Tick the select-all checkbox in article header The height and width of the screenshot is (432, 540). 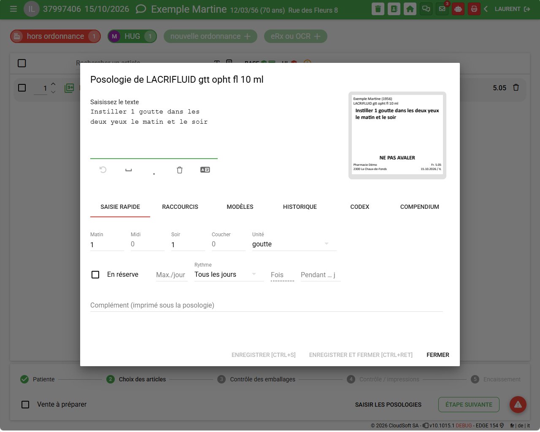pyautogui.click(x=22, y=63)
